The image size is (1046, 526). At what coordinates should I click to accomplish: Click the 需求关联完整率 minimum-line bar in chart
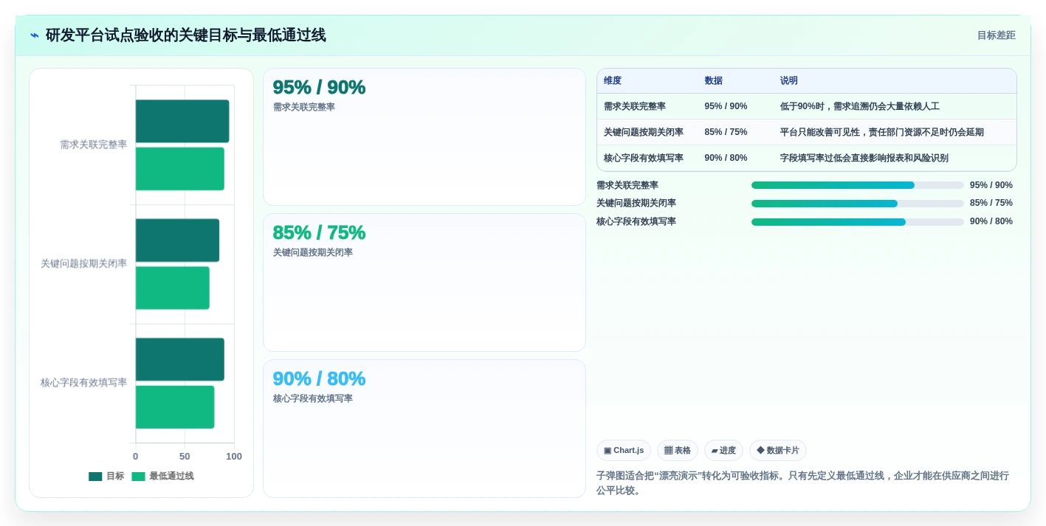click(180, 169)
